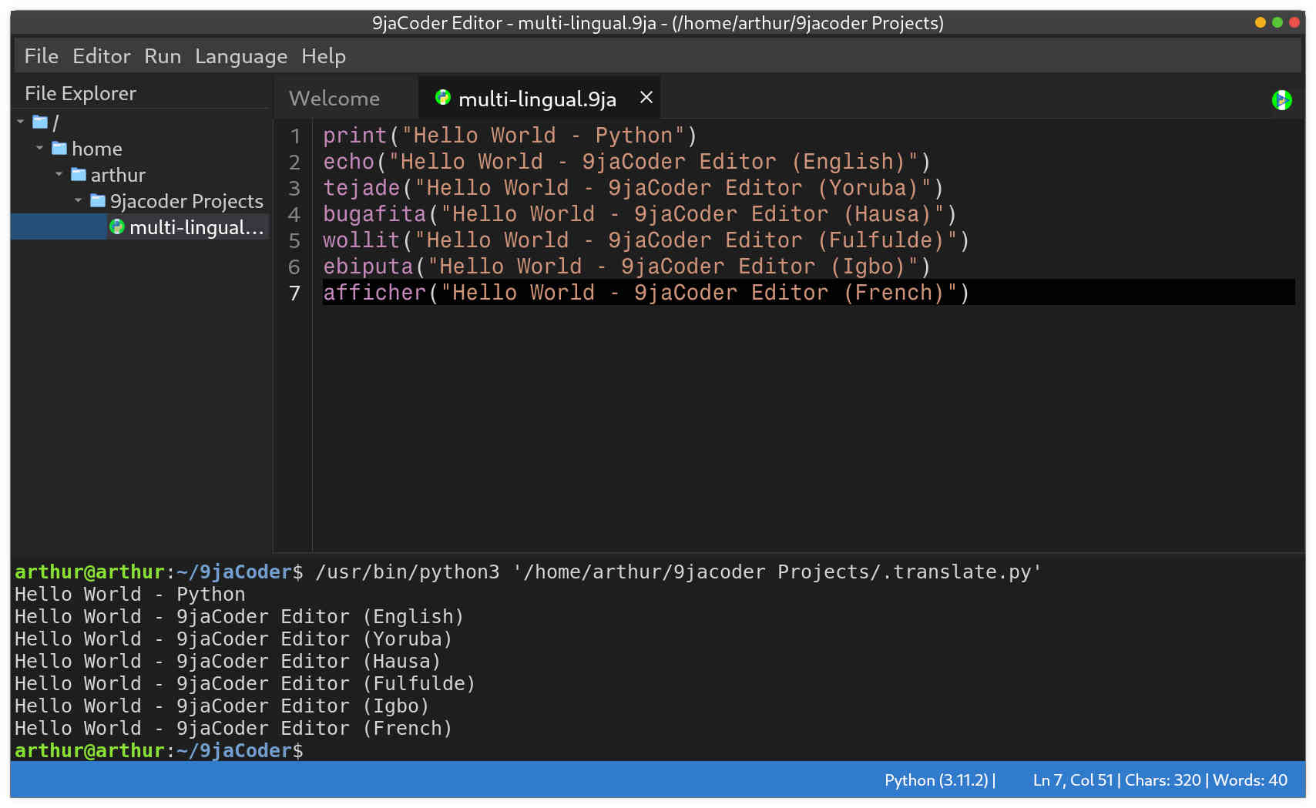Select multi-lingual.9ja in the File Explorer
This screenshot has width=1316, height=808.
pyautogui.click(x=193, y=227)
